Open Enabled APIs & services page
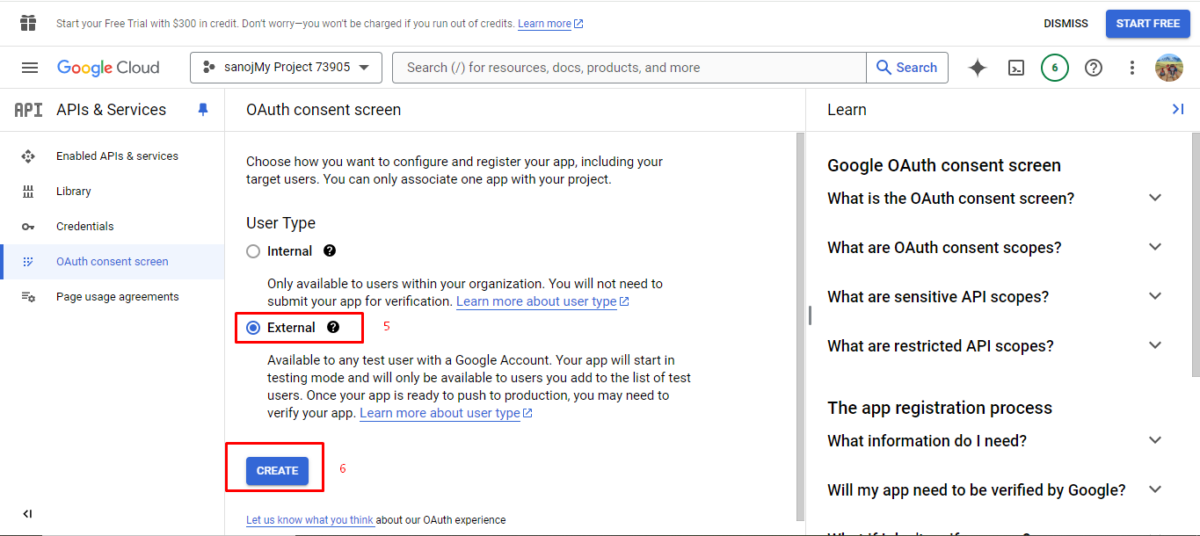This screenshot has width=1200, height=536. pyautogui.click(x=117, y=156)
